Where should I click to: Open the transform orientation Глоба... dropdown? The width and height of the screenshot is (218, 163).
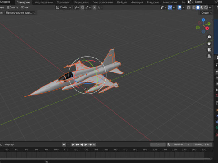point(64,7)
